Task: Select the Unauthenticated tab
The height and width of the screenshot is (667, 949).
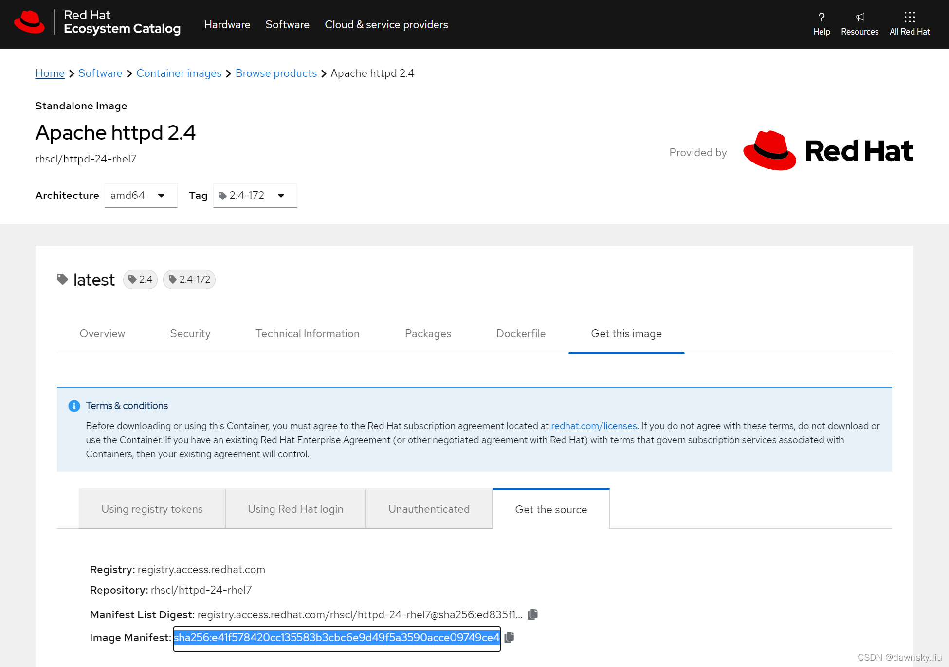Action: pyautogui.click(x=429, y=509)
